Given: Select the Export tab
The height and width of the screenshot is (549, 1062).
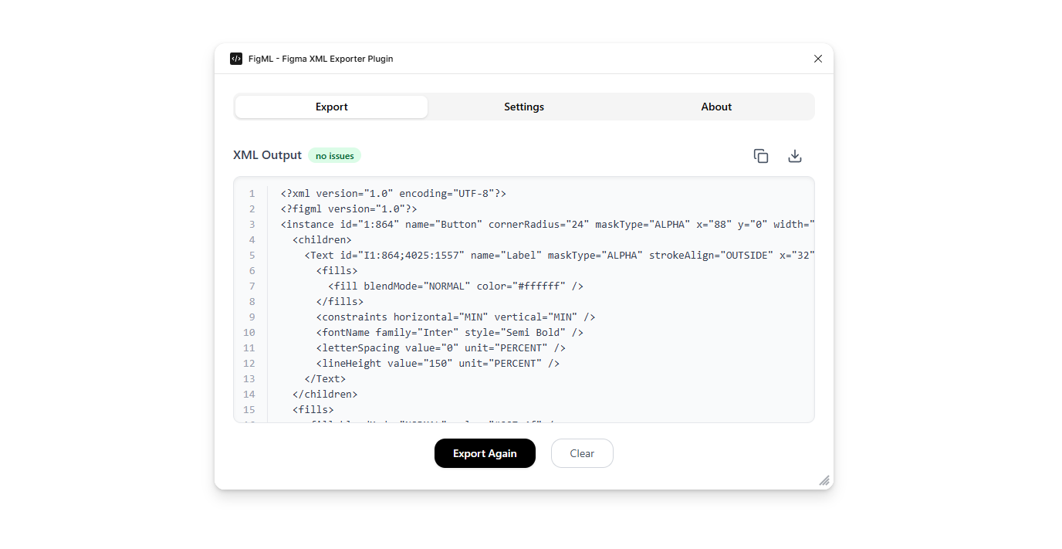Looking at the screenshot, I should pyautogui.click(x=330, y=107).
